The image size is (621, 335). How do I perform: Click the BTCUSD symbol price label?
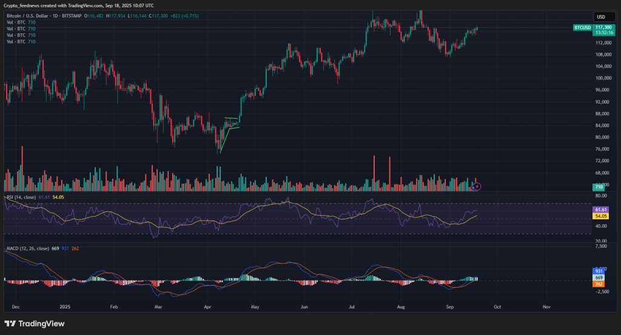click(x=582, y=28)
